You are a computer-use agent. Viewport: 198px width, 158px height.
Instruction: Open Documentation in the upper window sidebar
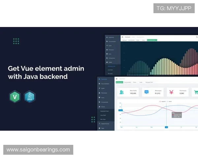click(x=112, y=41)
